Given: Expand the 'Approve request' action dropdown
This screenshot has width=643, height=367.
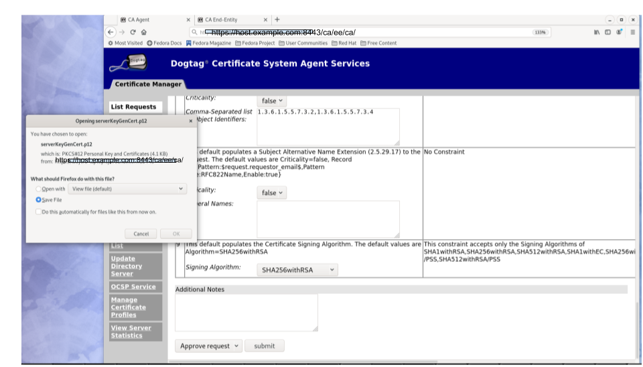Looking at the screenshot, I should point(208,346).
